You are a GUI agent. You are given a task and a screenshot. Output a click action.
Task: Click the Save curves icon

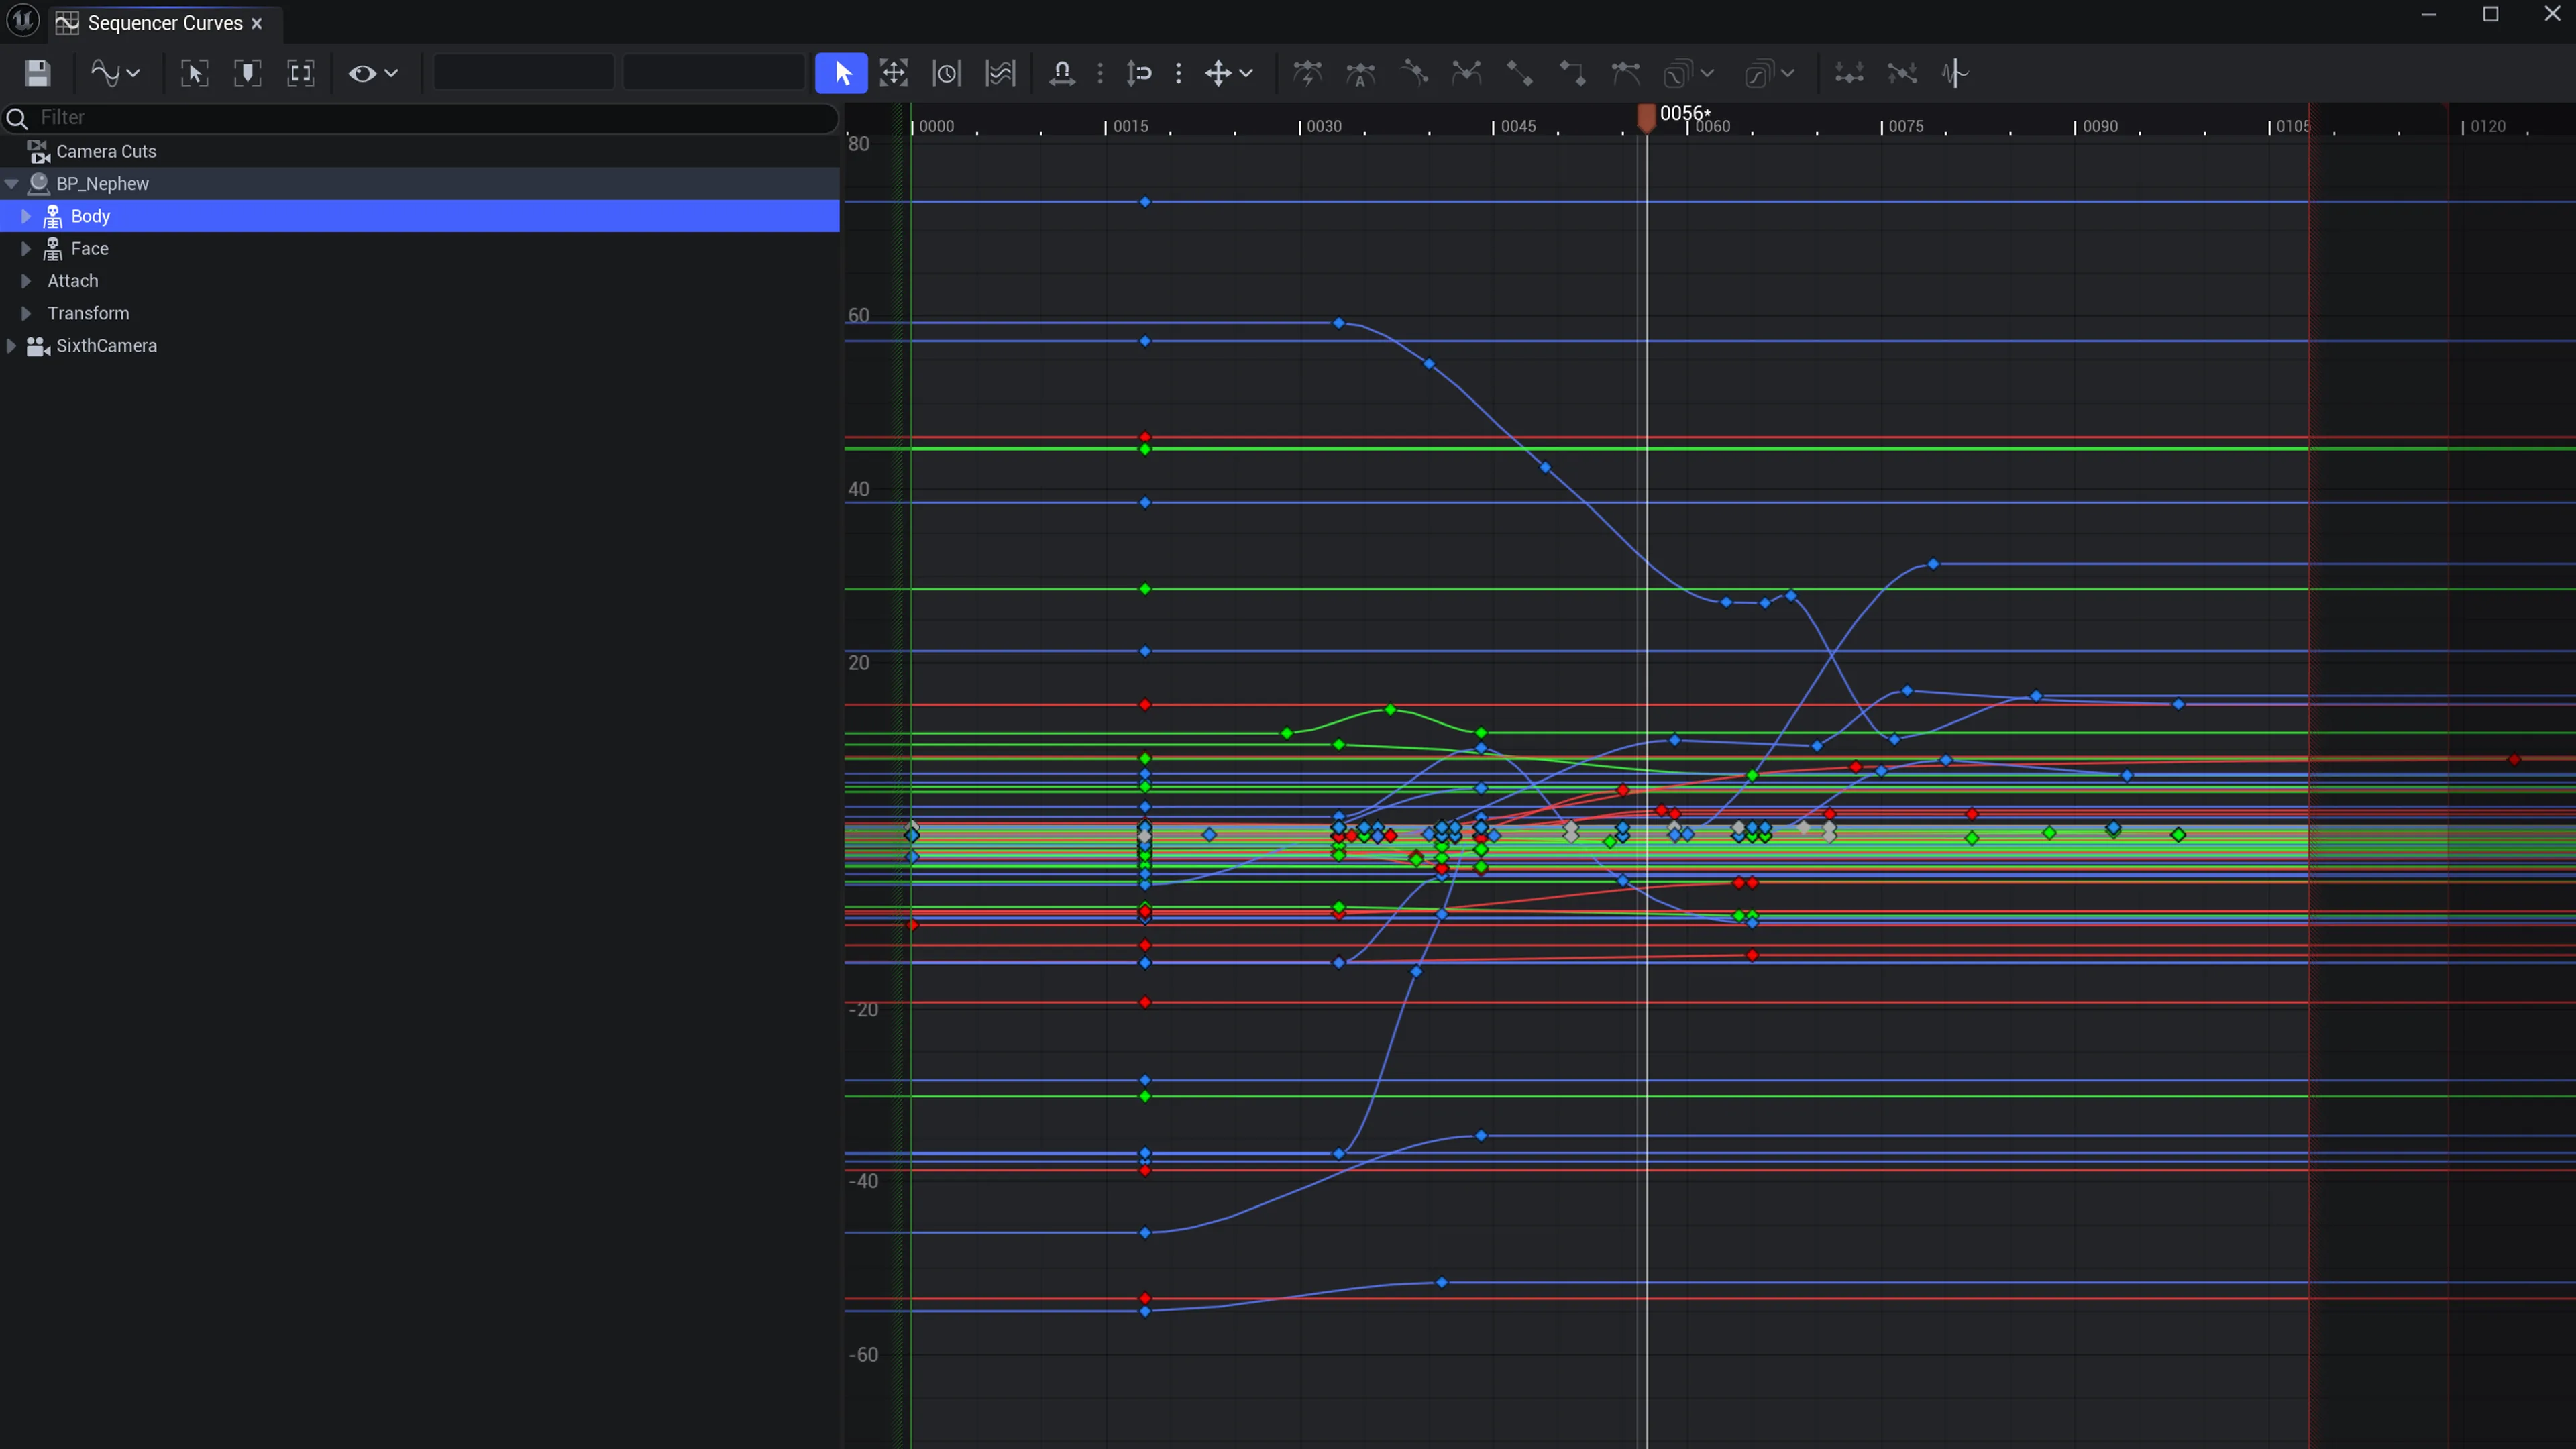pyautogui.click(x=38, y=73)
